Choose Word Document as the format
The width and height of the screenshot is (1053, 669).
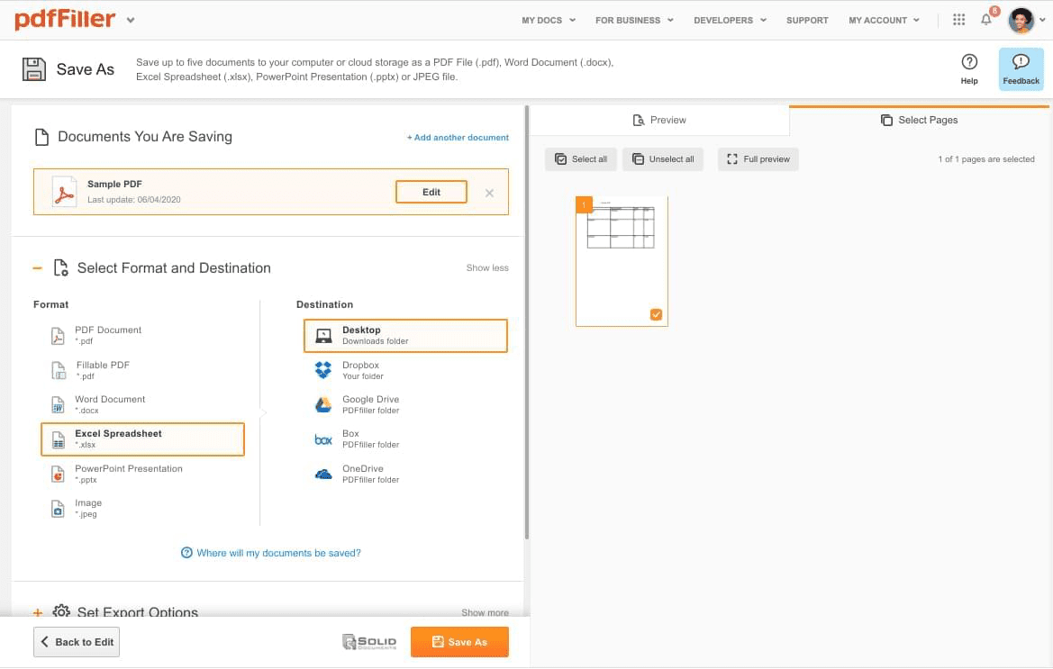pos(142,404)
